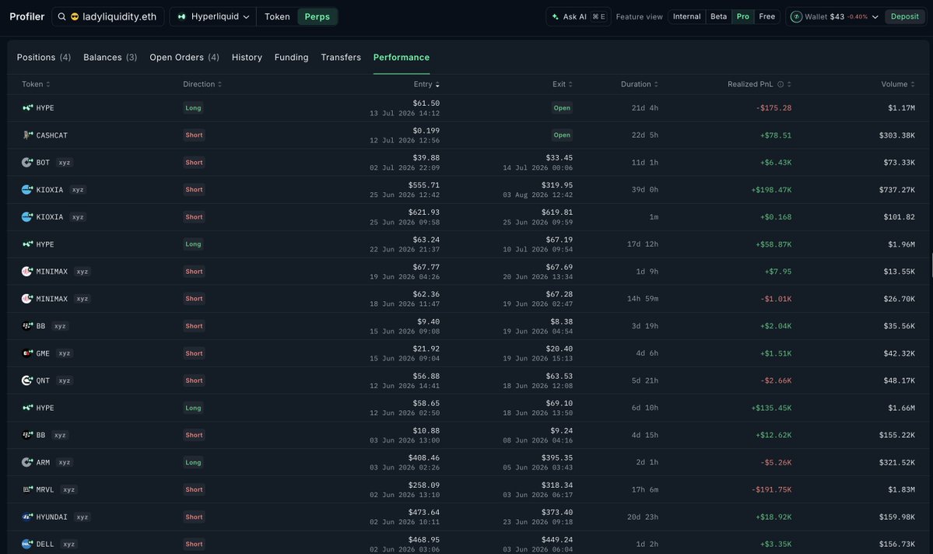Click the wallet circle icon near Wallet $43

click(796, 16)
